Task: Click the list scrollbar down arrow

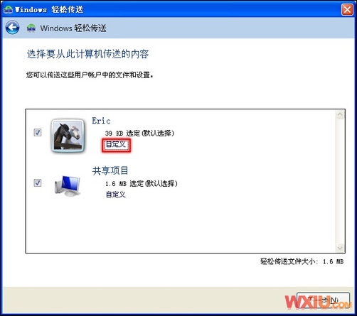Action: (340, 248)
